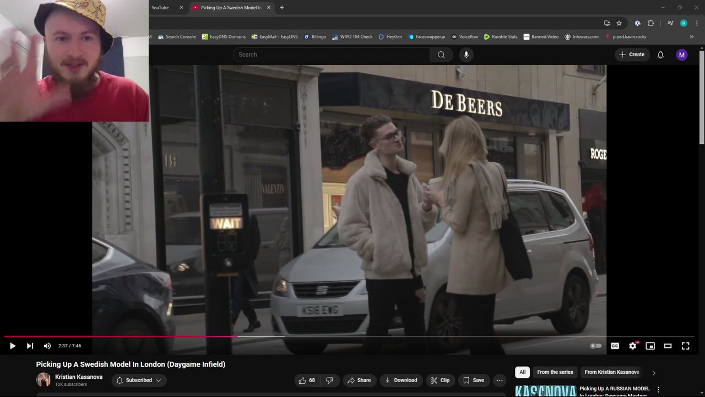Enter full screen mode

tap(686, 346)
